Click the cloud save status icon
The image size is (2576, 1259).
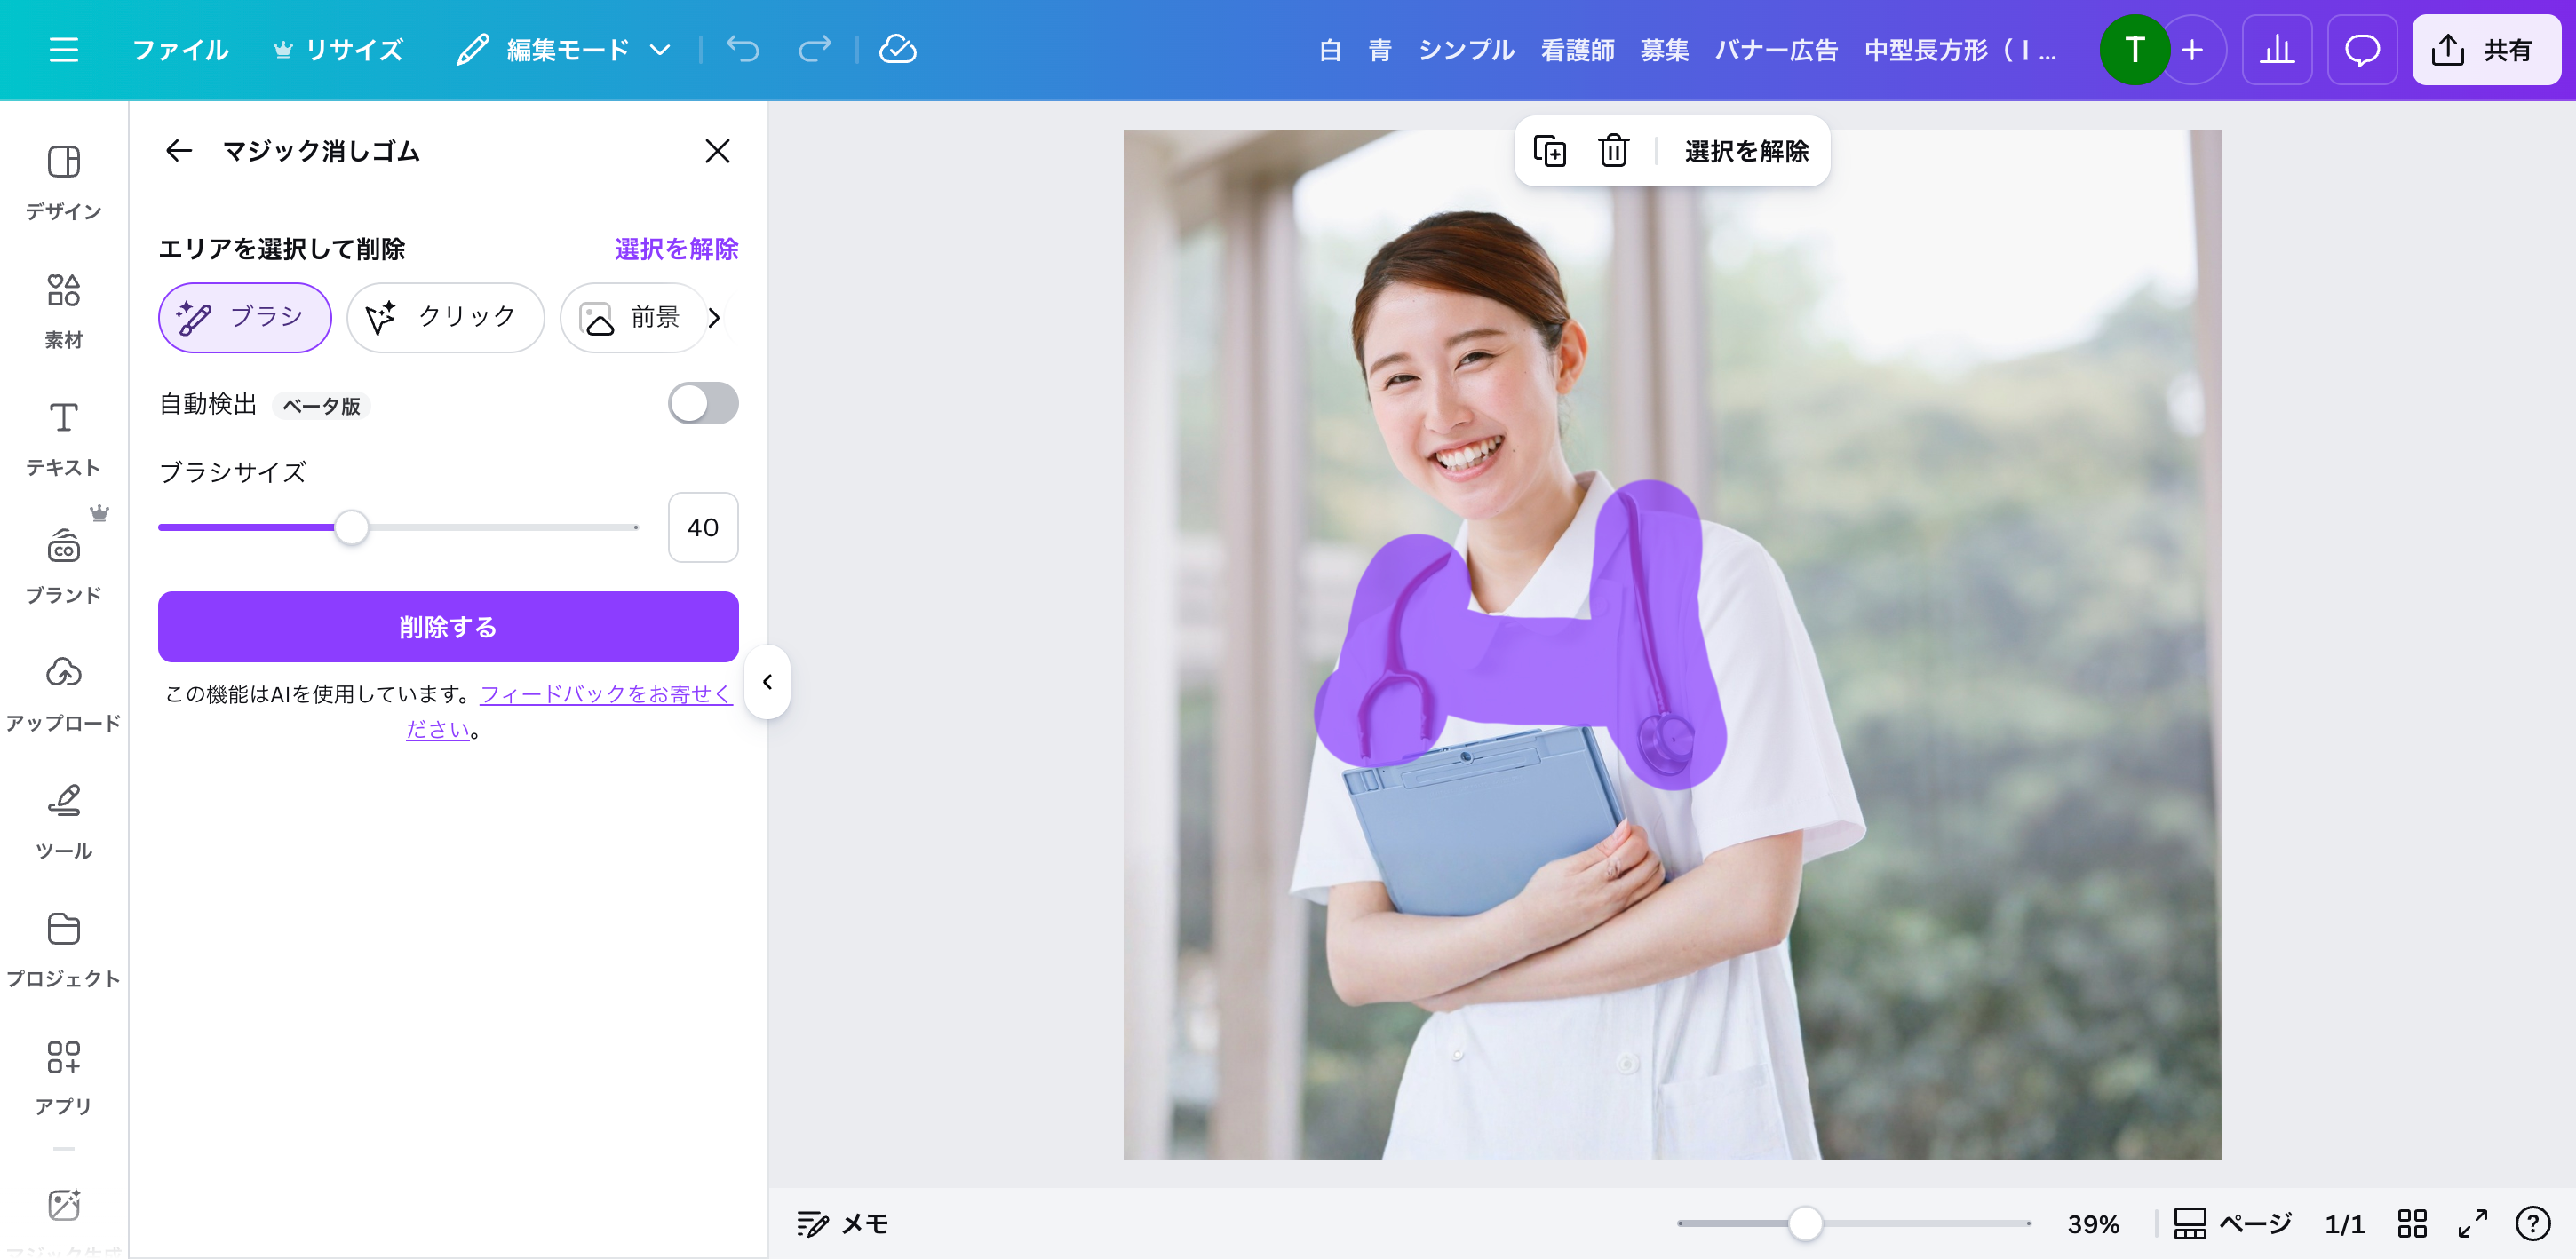[897, 50]
